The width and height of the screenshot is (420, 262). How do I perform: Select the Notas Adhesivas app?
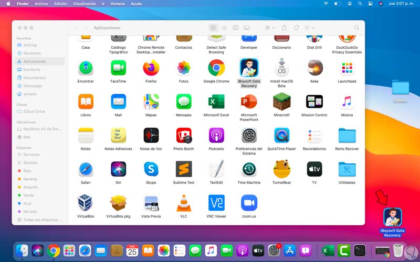coord(118,136)
